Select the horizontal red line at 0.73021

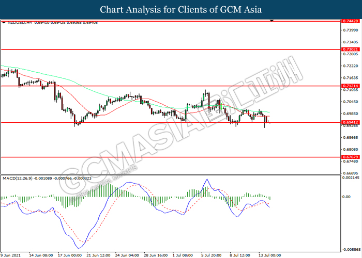click(x=171, y=50)
